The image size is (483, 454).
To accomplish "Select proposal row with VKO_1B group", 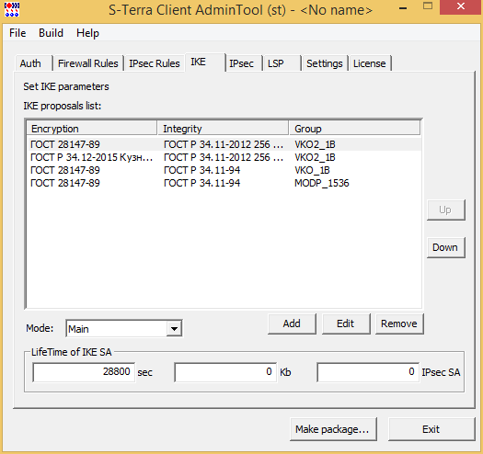I will pos(224,170).
